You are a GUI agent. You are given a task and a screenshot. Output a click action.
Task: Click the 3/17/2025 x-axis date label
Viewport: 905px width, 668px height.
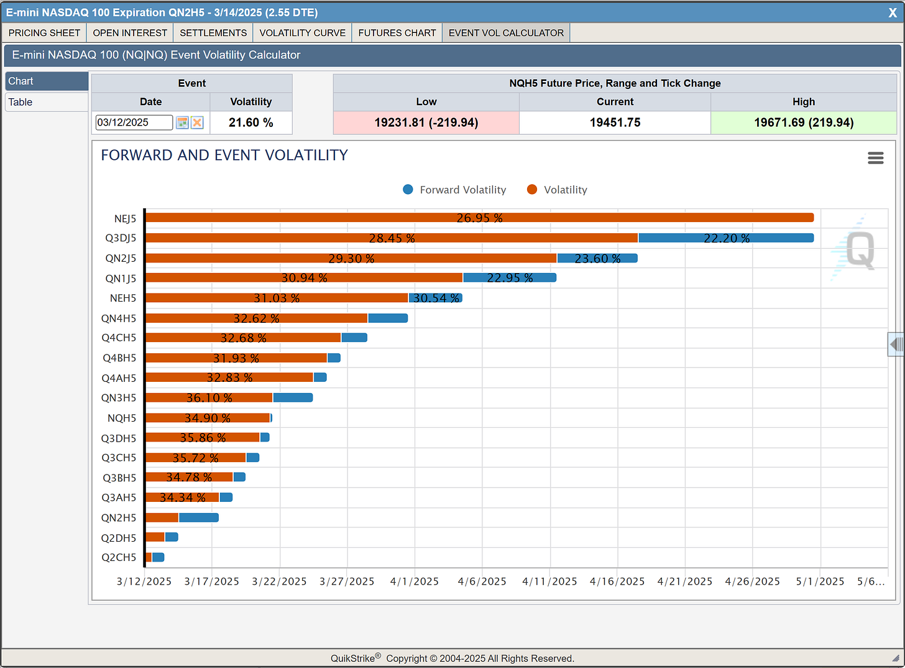click(212, 582)
